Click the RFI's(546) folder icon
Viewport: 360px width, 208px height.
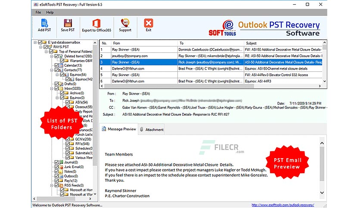(x=72, y=144)
